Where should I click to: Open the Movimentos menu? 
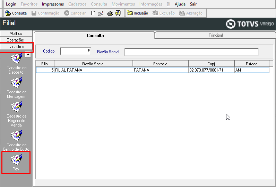[x=123, y=4]
